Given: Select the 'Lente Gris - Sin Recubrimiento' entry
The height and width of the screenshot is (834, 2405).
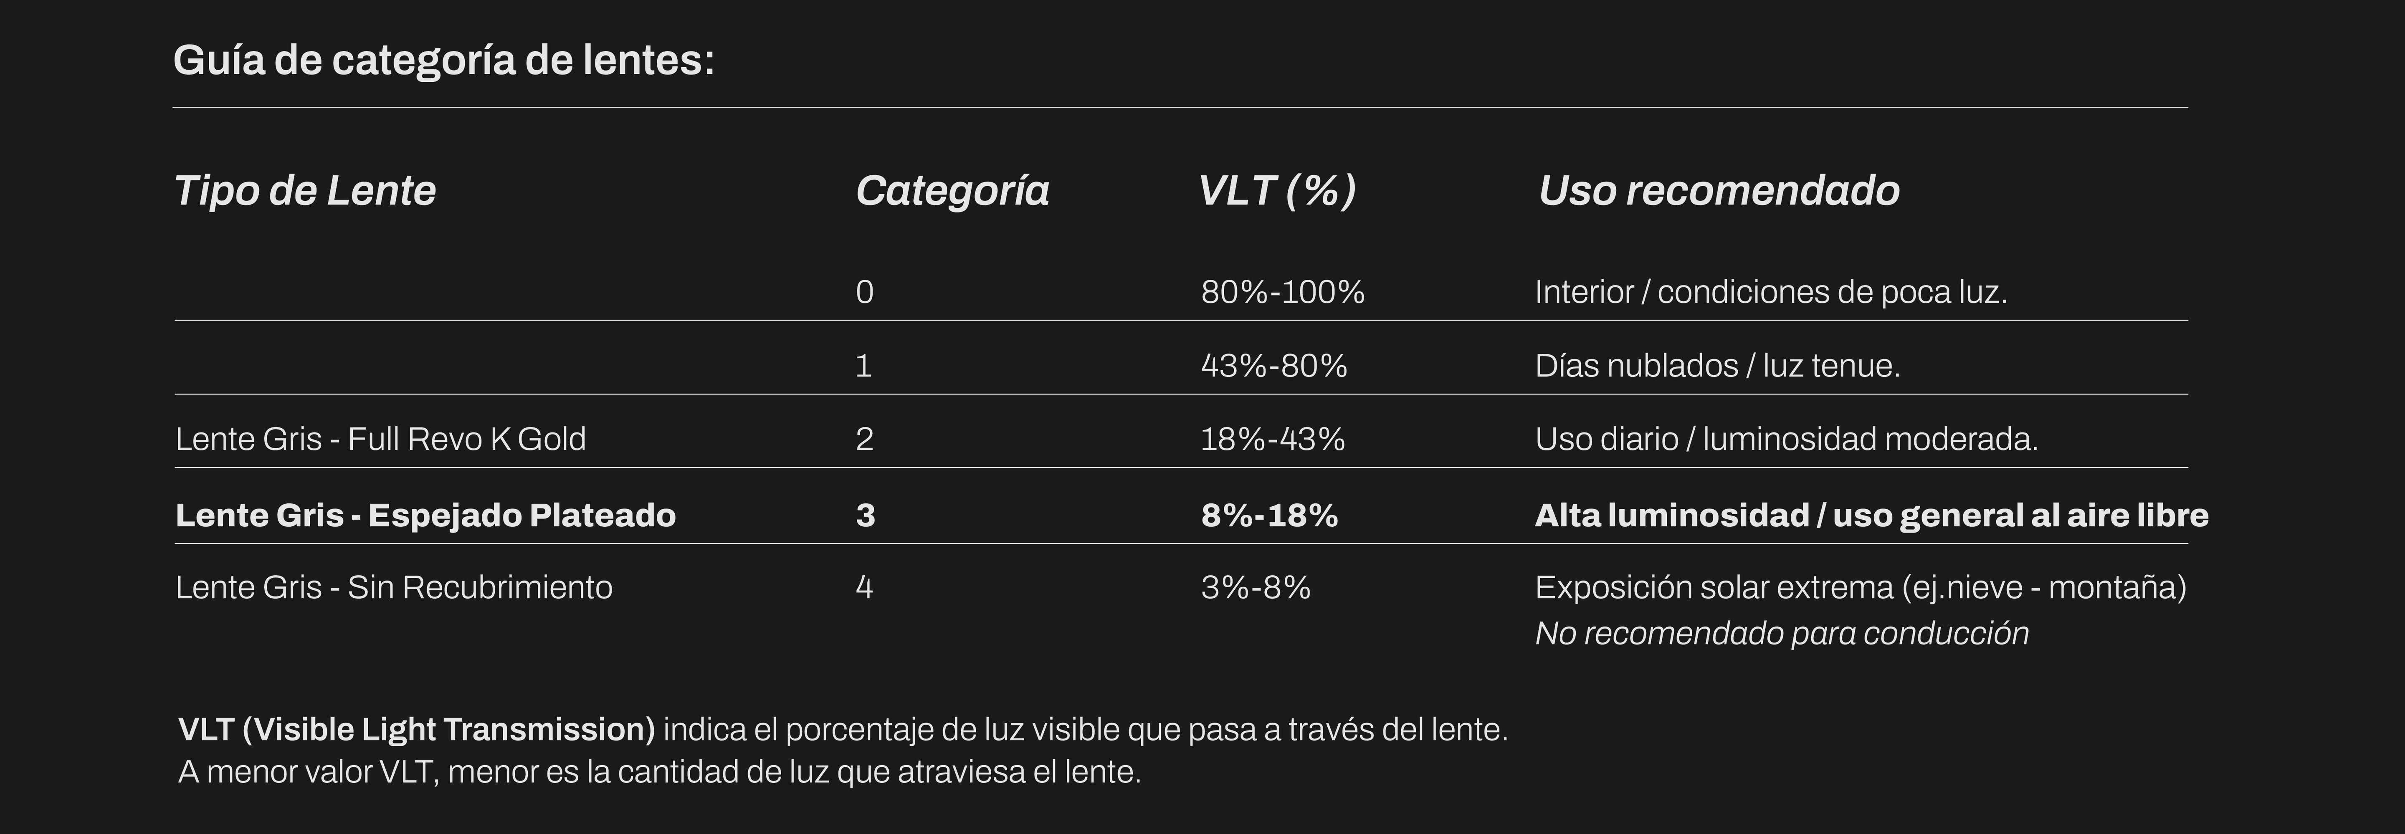Looking at the screenshot, I should pyautogui.click(x=394, y=588).
